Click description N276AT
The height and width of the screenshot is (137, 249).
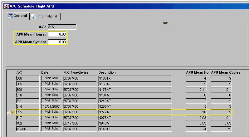point(135,118)
